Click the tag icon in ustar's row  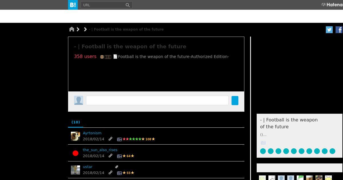[117, 167]
